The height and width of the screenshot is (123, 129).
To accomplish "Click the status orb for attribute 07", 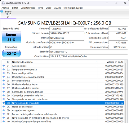I will 4,88.
